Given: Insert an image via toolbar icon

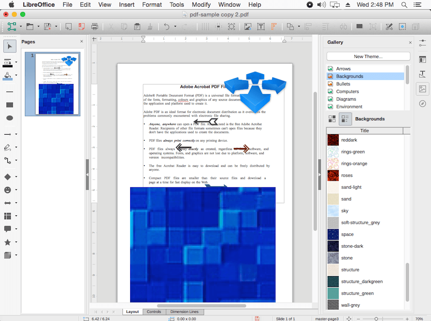Looking at the screenshot, I should click(x=248, y=26).
